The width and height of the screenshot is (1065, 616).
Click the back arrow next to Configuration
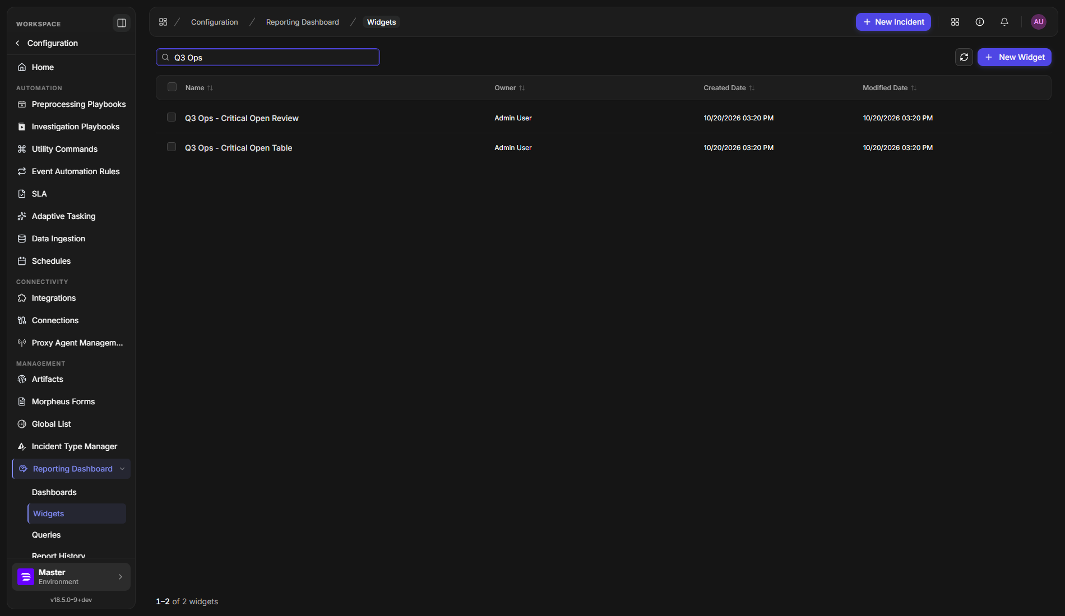[18, 43]
